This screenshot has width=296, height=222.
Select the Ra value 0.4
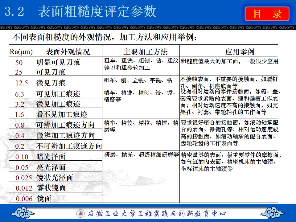pyautogui.click(x=20, y=135)
